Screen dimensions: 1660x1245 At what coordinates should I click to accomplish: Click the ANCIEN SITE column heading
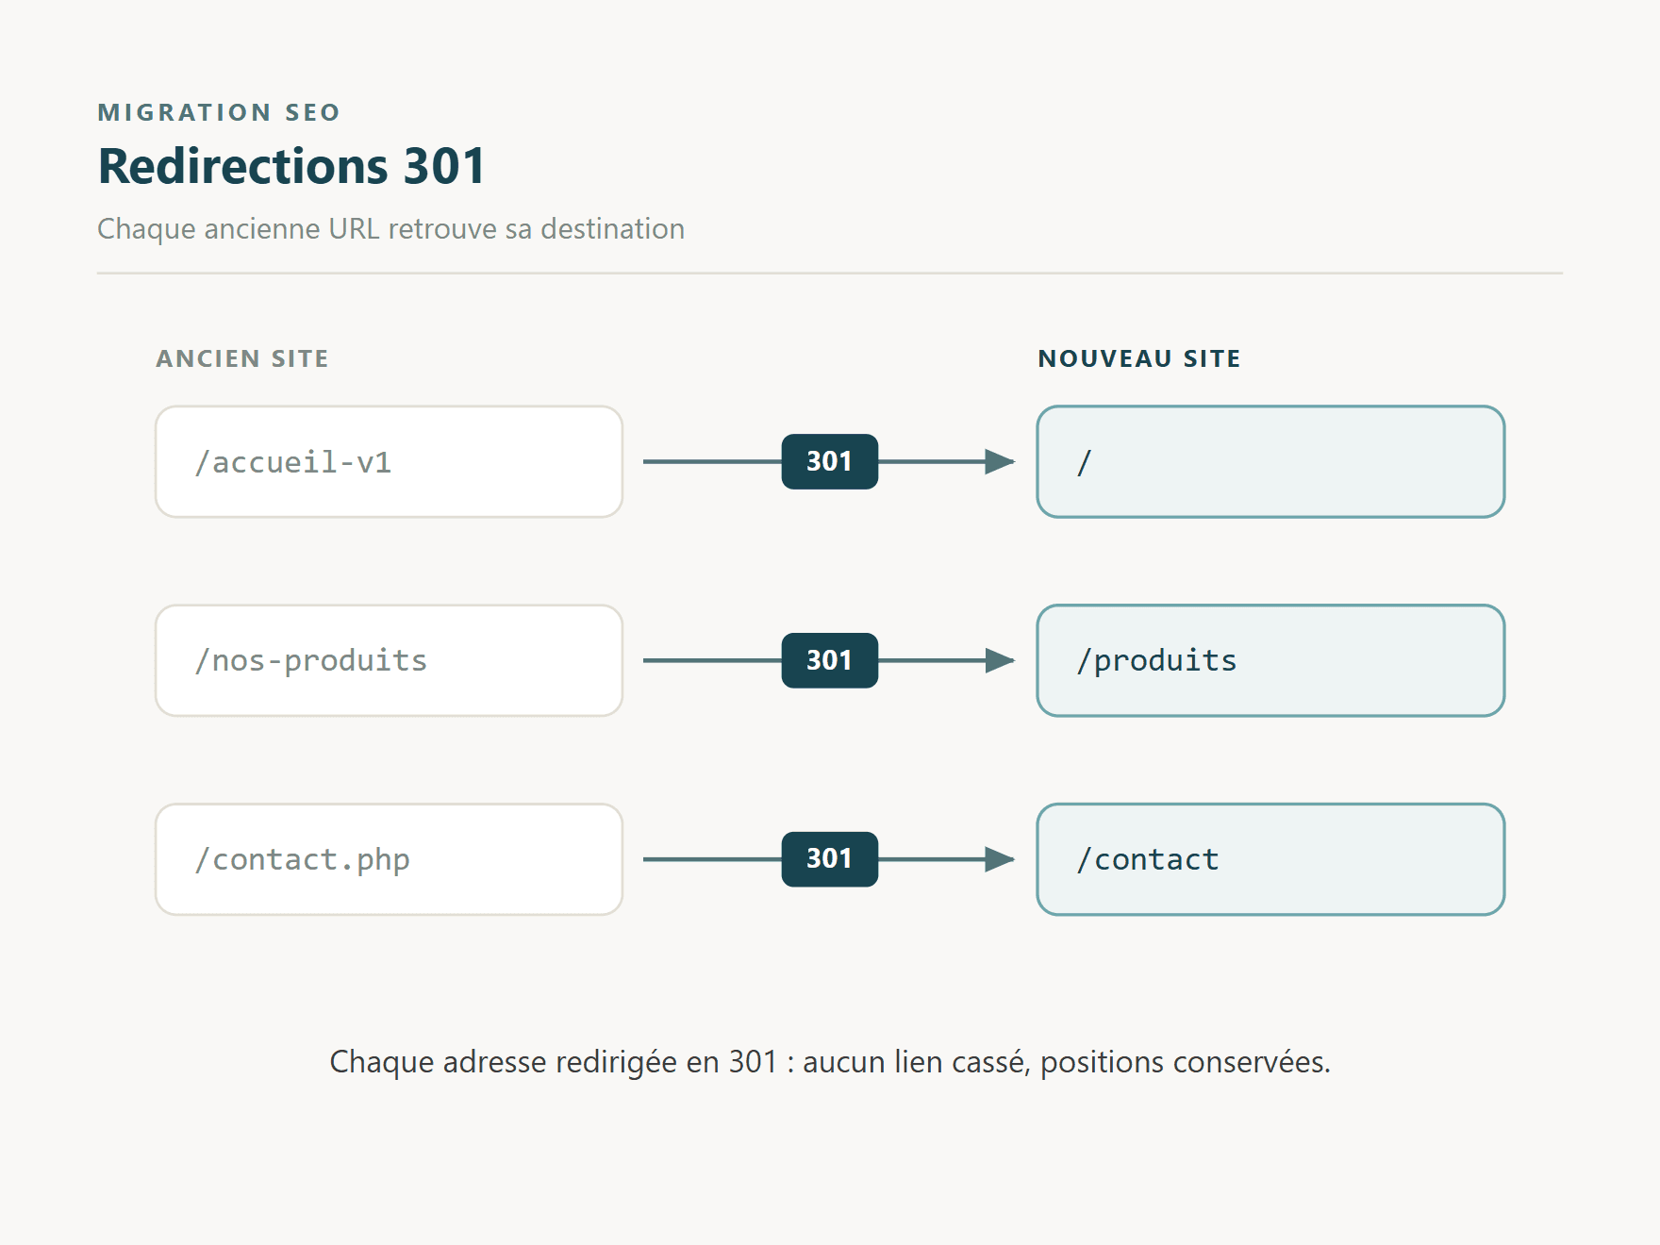(x=242, y=358)
